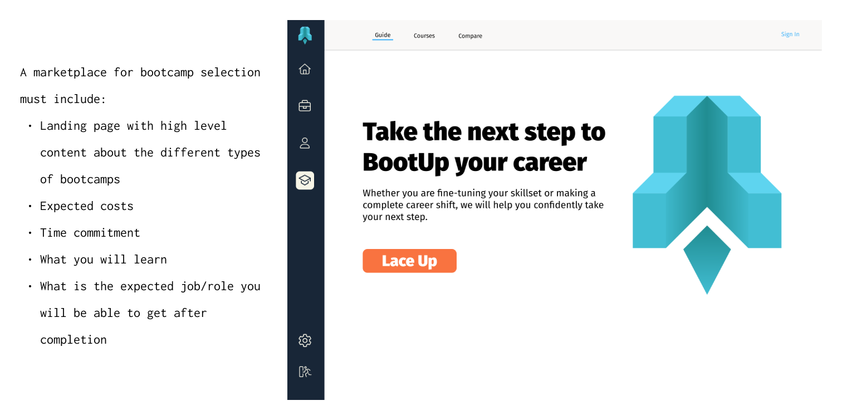Viewport: 842px width, 420px height.
Task: Open the user profile icon
Action: [305, 143]
